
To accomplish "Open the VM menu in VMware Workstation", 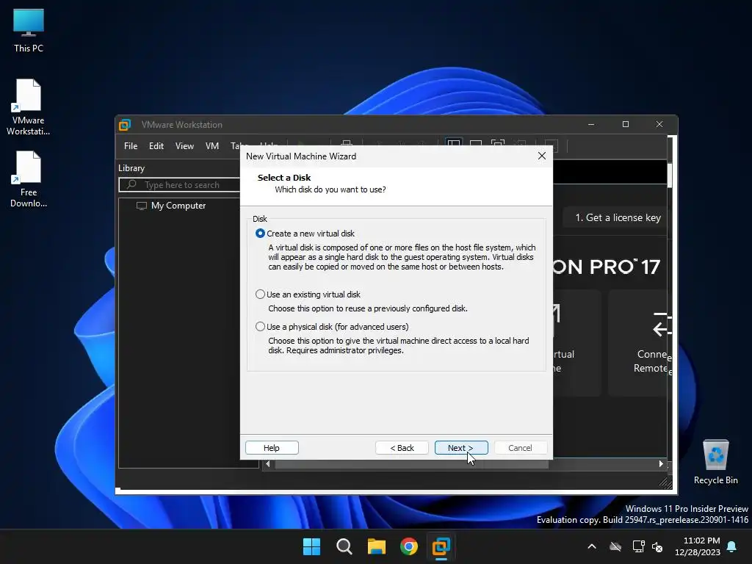I will (212, 146).
